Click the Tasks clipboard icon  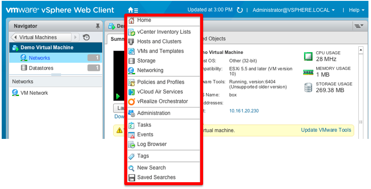[131, 125]
